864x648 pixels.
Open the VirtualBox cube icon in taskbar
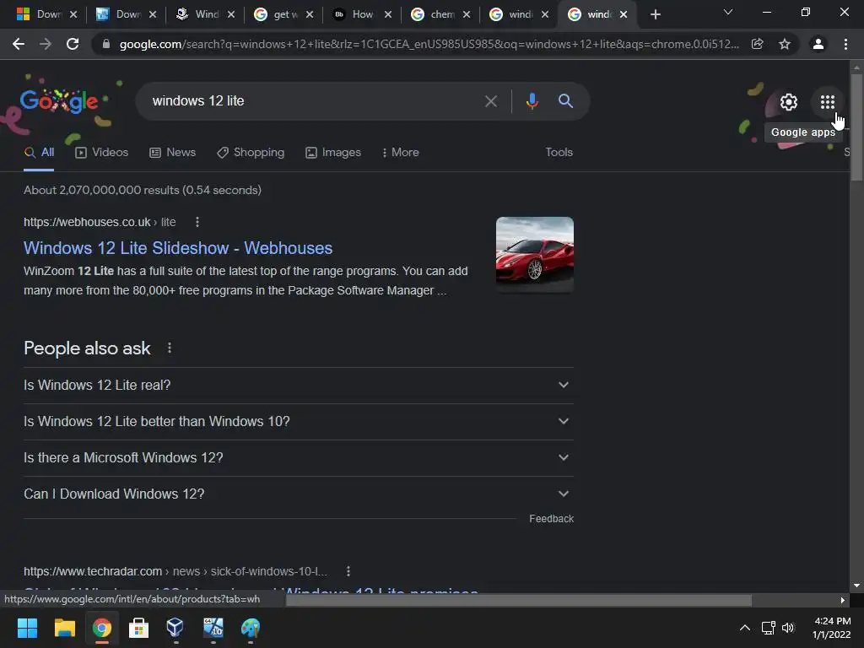175,628
